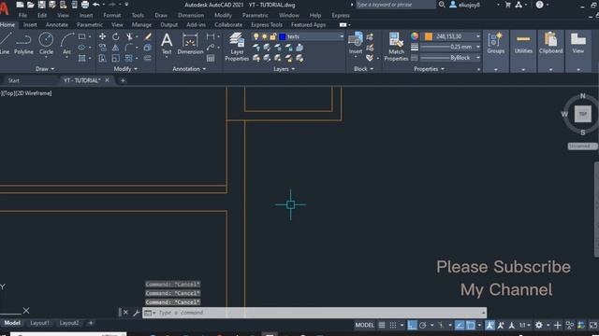Expand the Annotation panel

[189, 69]
